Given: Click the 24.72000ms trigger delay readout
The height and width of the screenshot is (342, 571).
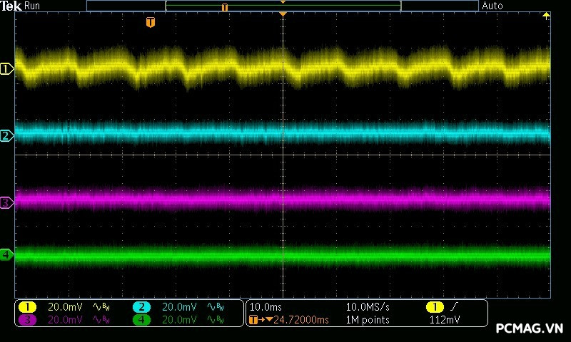Looking at the screenshot, I should coord(293,320).
